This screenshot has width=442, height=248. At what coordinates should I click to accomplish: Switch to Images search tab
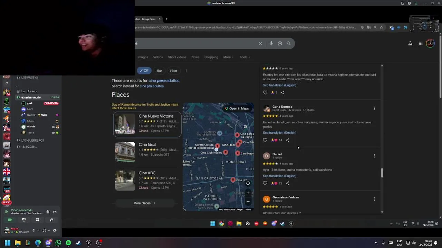click(143, 57)
